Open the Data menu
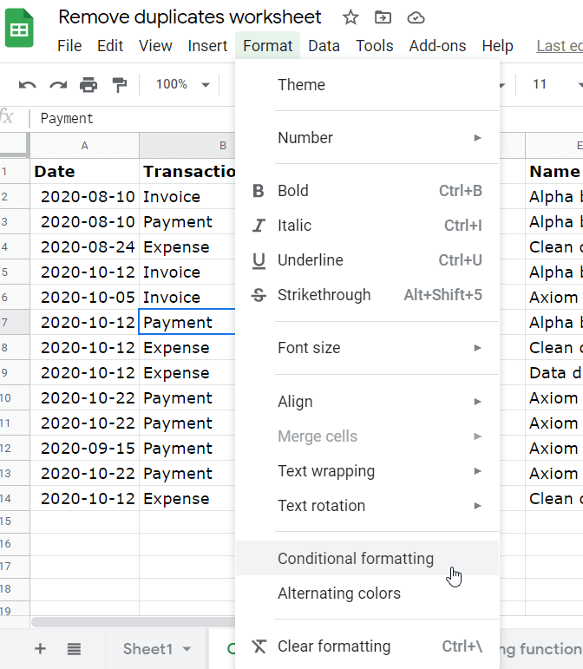This screenshot has height=669, width=583. pyautogui.click(x=324, y=46)
